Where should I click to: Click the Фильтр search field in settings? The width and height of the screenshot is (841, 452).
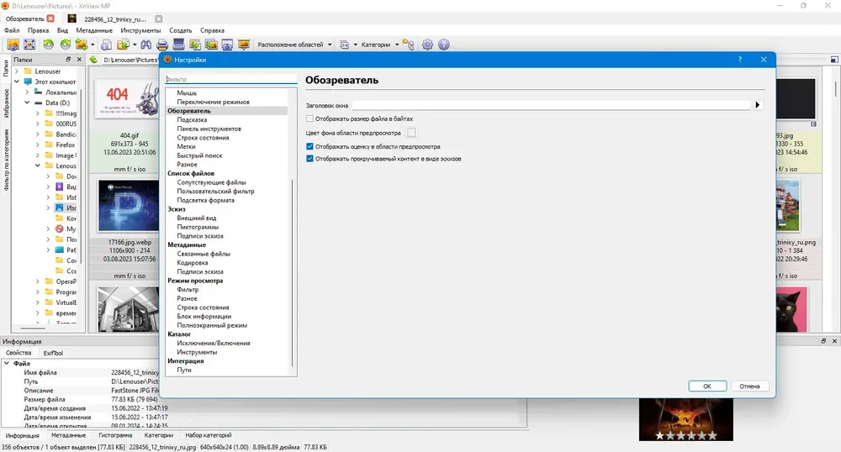click(x=230, y=79)
